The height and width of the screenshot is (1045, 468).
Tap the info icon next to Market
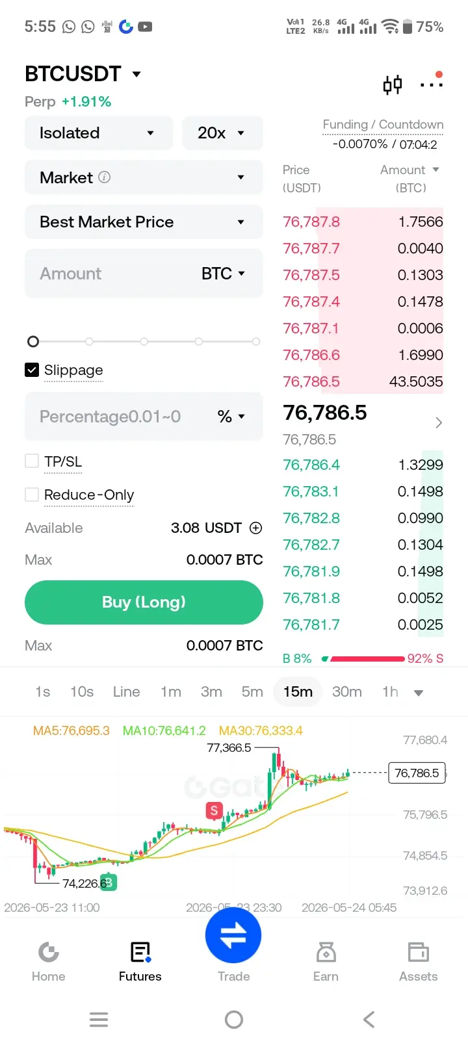[x=104, y=177]
